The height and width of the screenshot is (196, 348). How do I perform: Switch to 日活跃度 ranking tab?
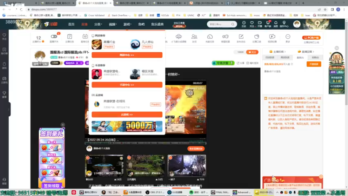(270, 57)
